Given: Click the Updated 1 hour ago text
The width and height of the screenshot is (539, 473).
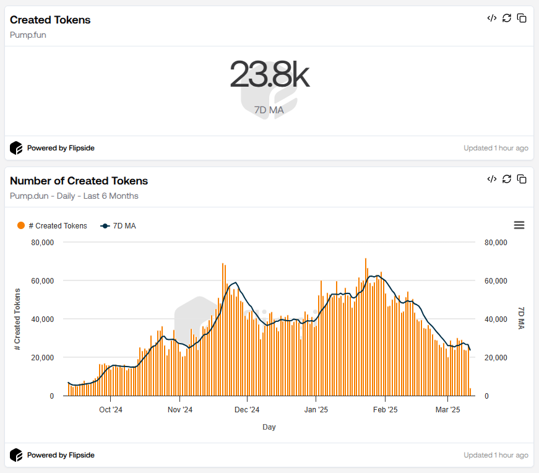Looking at the screenshot, I should click(496, 148).
